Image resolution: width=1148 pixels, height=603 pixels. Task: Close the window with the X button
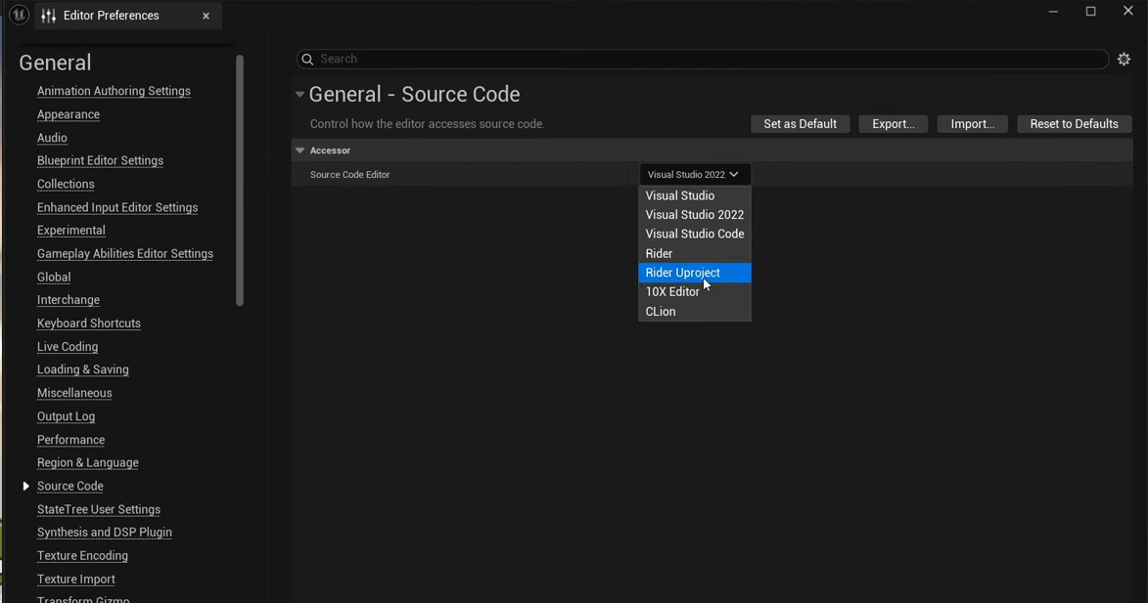(x=1128, y=11)
